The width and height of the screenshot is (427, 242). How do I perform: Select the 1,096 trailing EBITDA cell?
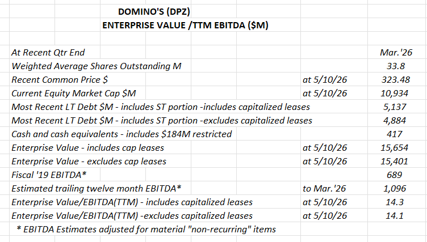pyautogui.click(x=395, y=188)
